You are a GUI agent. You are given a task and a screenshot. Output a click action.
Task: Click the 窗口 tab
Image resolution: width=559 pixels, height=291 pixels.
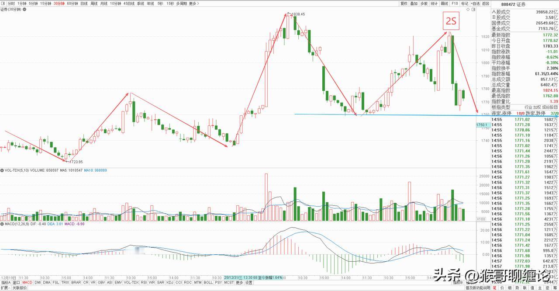click(17, 283)
